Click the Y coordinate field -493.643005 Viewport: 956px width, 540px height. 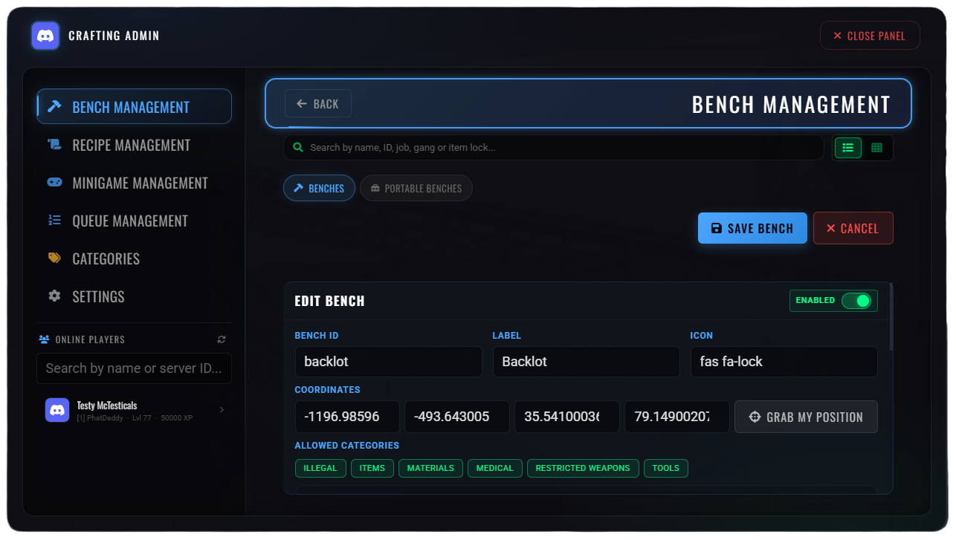457,417
